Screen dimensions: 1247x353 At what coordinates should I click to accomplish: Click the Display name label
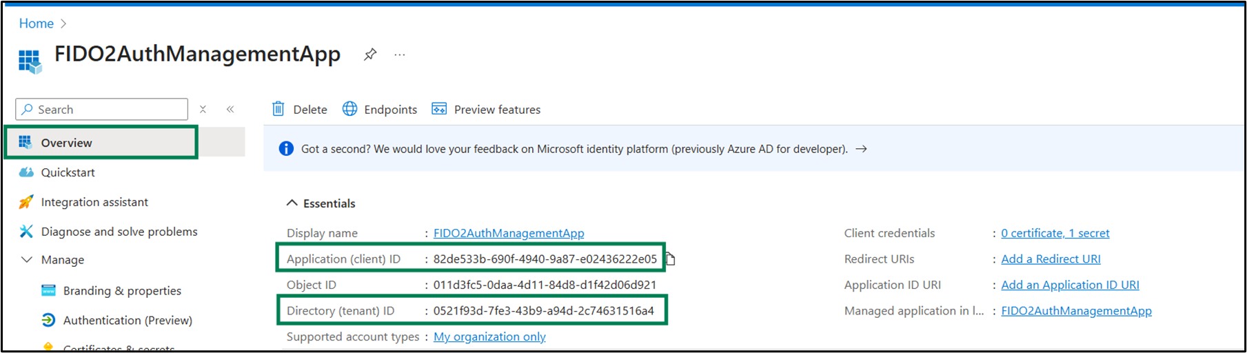tap(322, 233)
